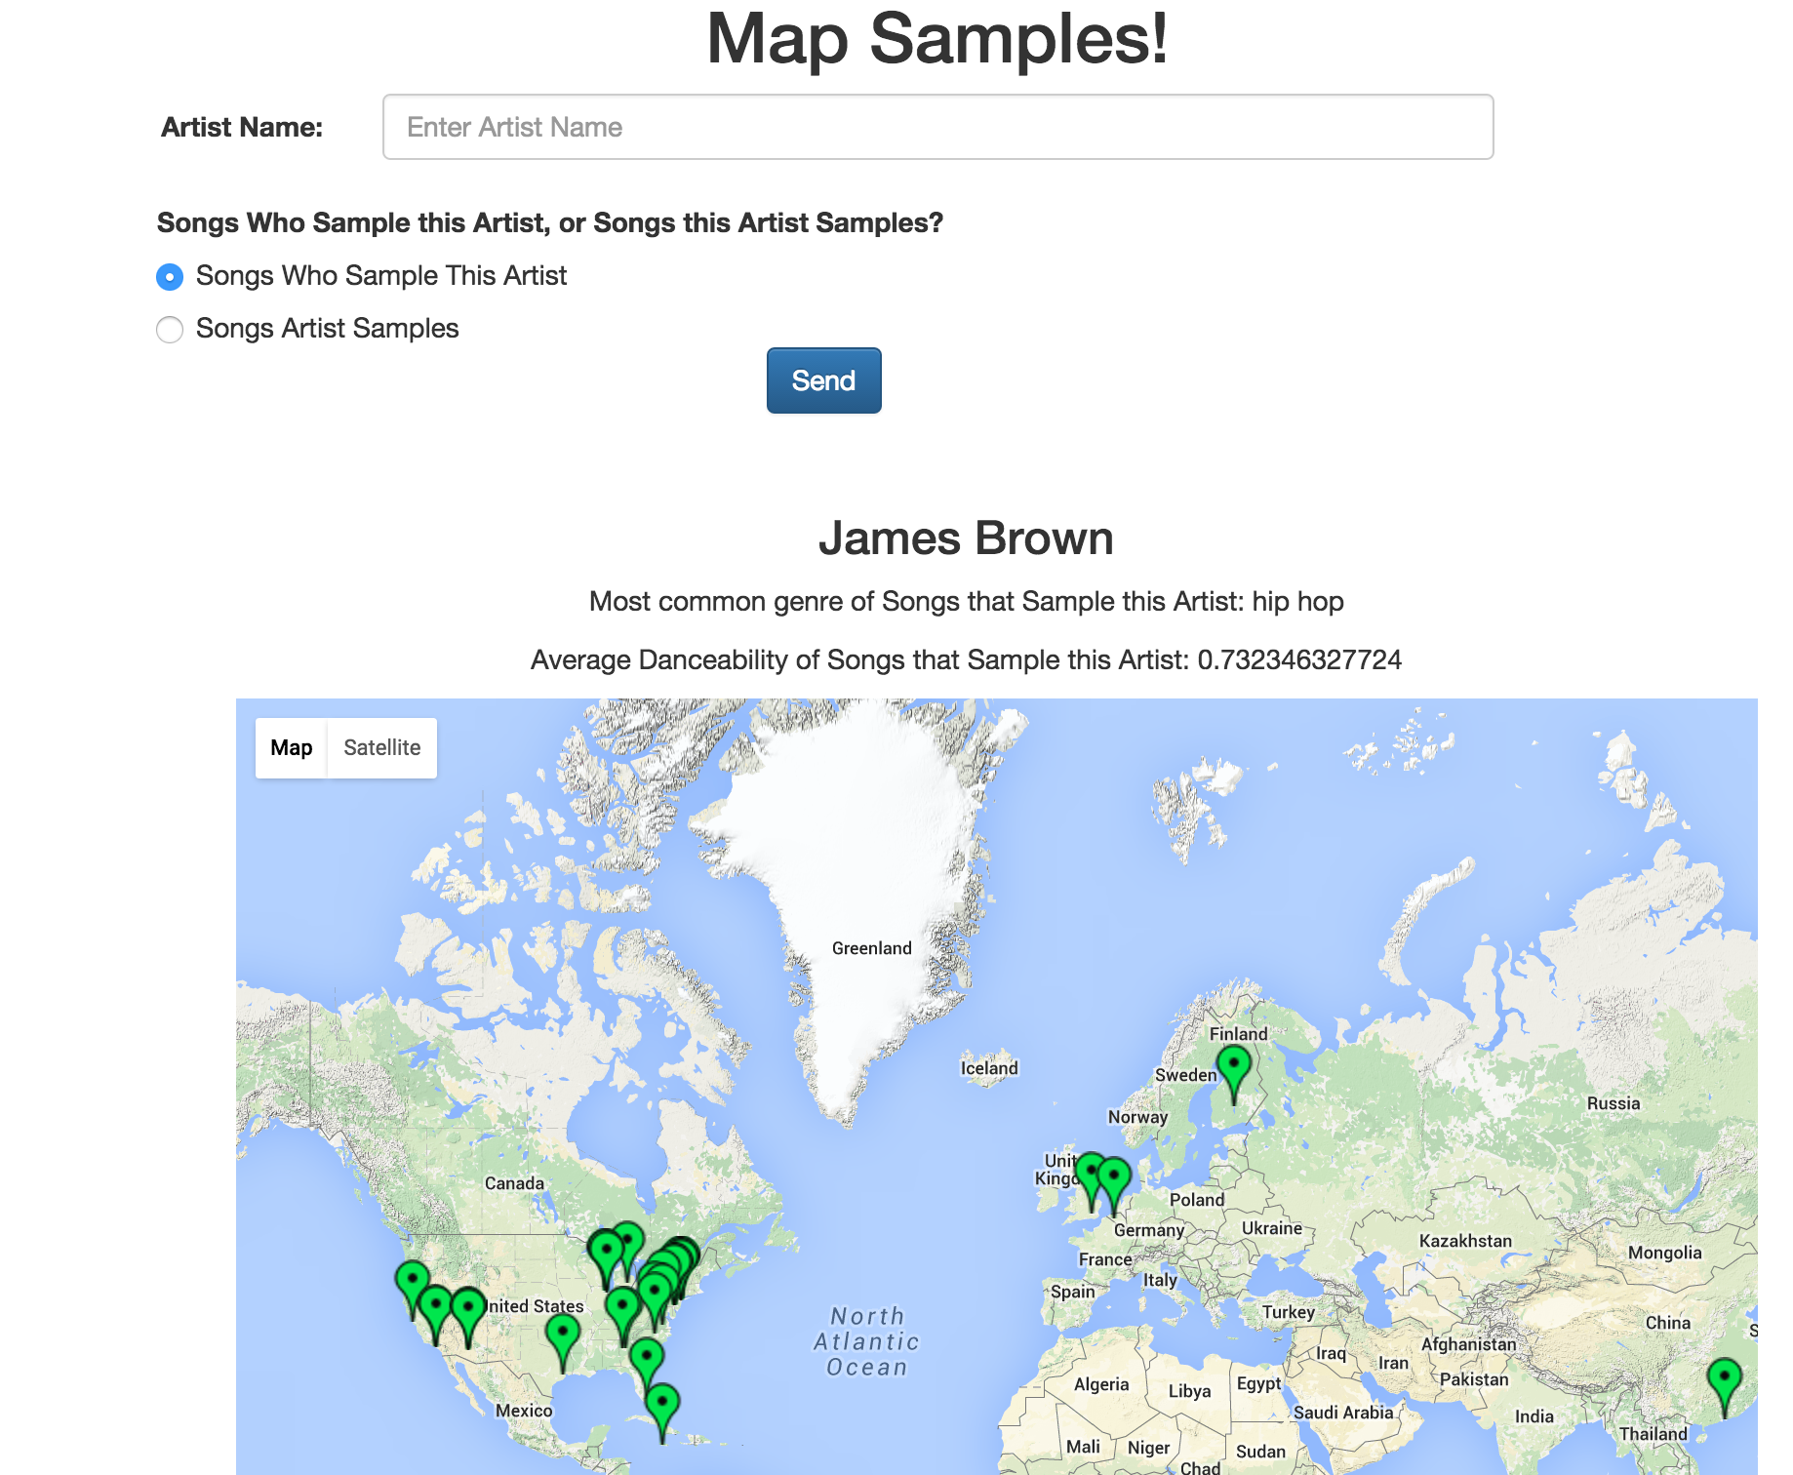Click the Russia label on the map

tap(1614, 1103)
